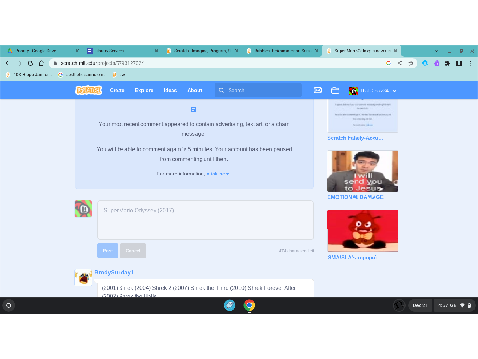478x359 pixels.
Task: Expand the tab search chevron
Action: [436, 51]
